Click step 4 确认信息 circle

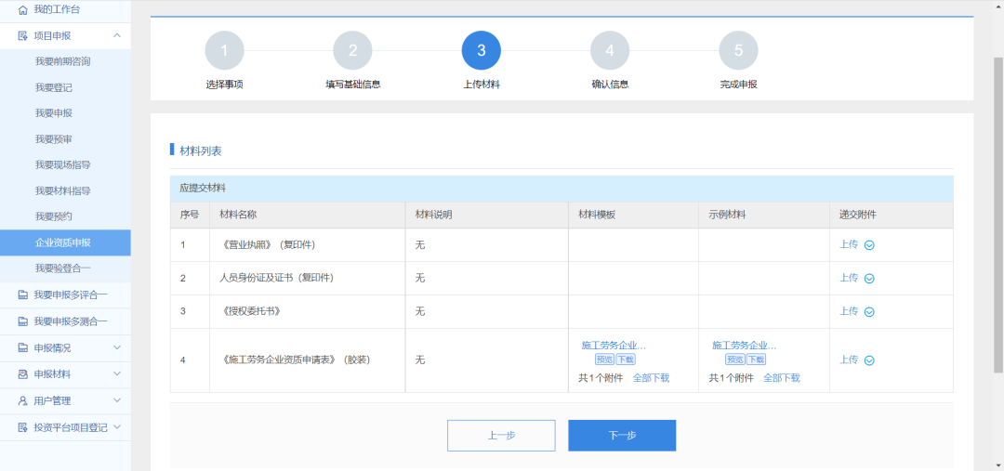610,51
